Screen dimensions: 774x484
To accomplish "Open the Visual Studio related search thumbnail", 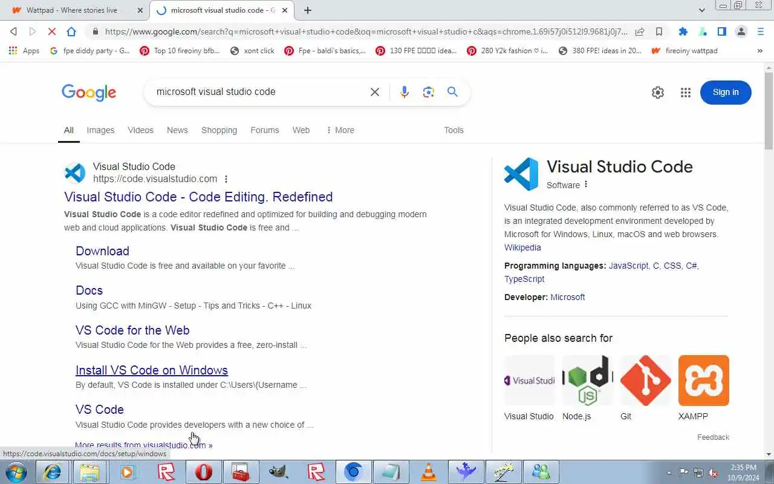I will tap(529, 381).
